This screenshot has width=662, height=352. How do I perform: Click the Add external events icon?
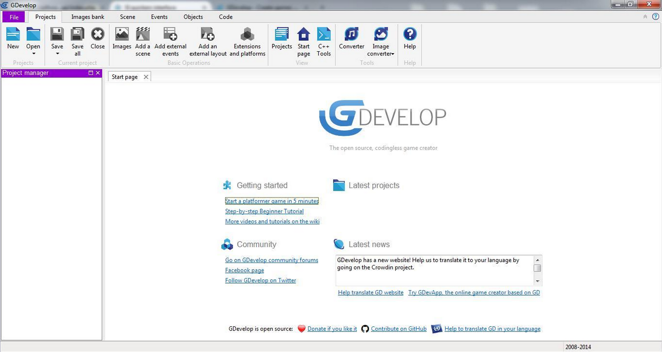(x=170, y=34)
